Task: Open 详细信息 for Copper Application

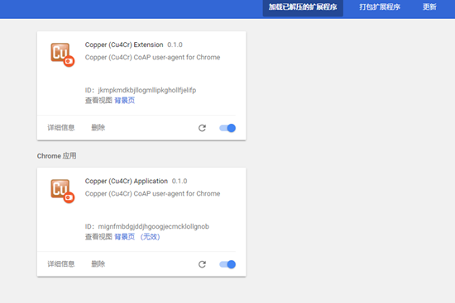Action: pos(61,264)
